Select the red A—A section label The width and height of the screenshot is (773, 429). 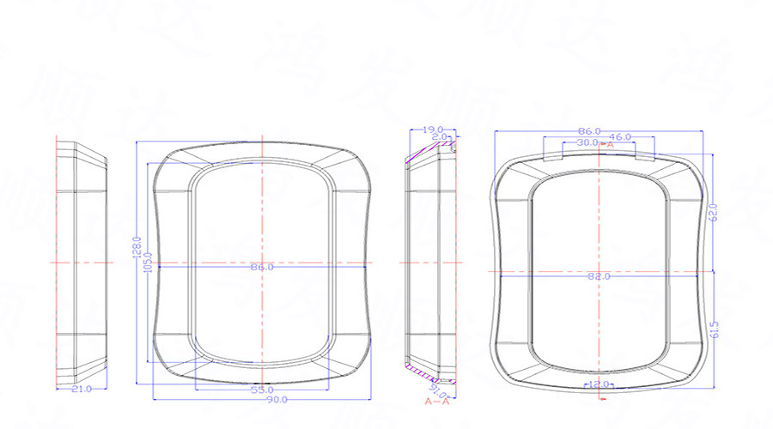(x=438, y=402)
